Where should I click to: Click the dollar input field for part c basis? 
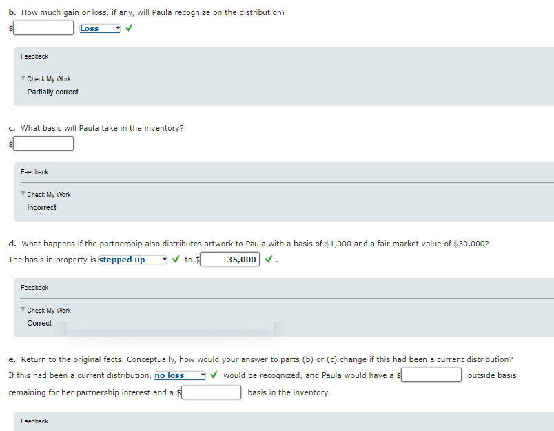[x=43, y=143]
